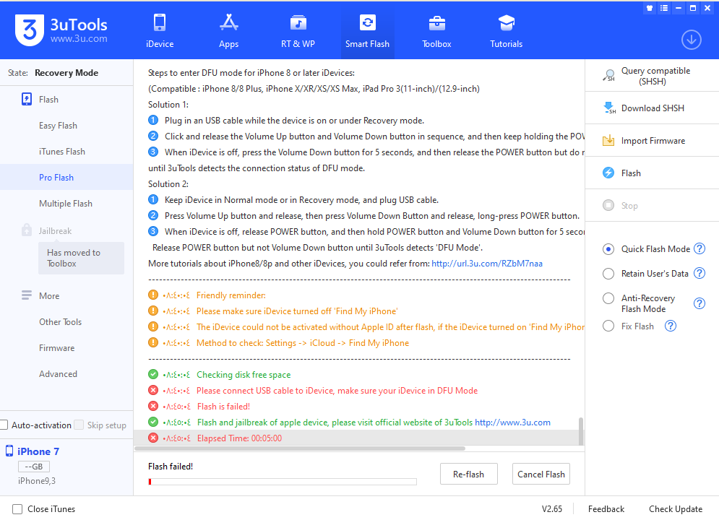
Task: Click 'Has moved to Toolbox' note
Action: click(81, 258)
